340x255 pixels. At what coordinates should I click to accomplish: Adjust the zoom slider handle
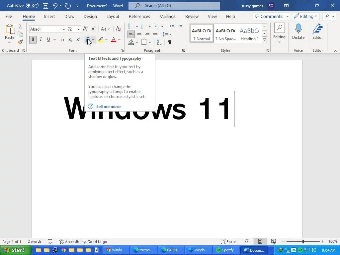click(303, 241)
